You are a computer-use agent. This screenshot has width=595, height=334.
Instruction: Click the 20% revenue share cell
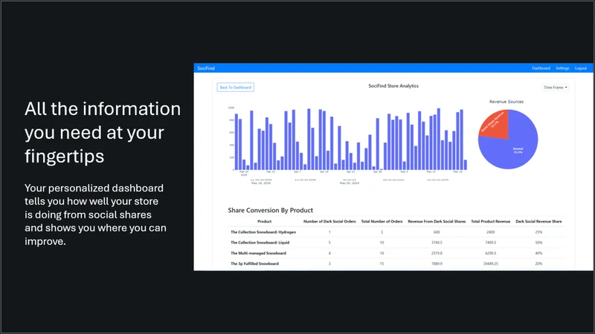[538, 264]
